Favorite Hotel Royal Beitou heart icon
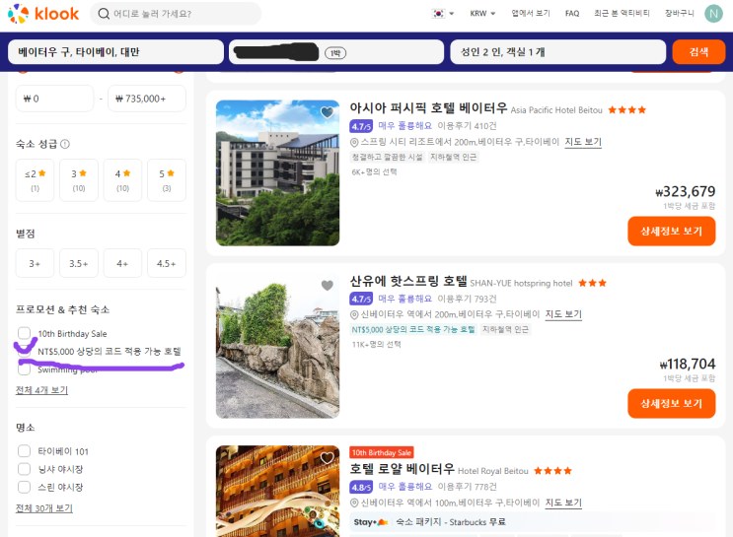This screenshot has width=733, height=537. click(x=328, y=457)
